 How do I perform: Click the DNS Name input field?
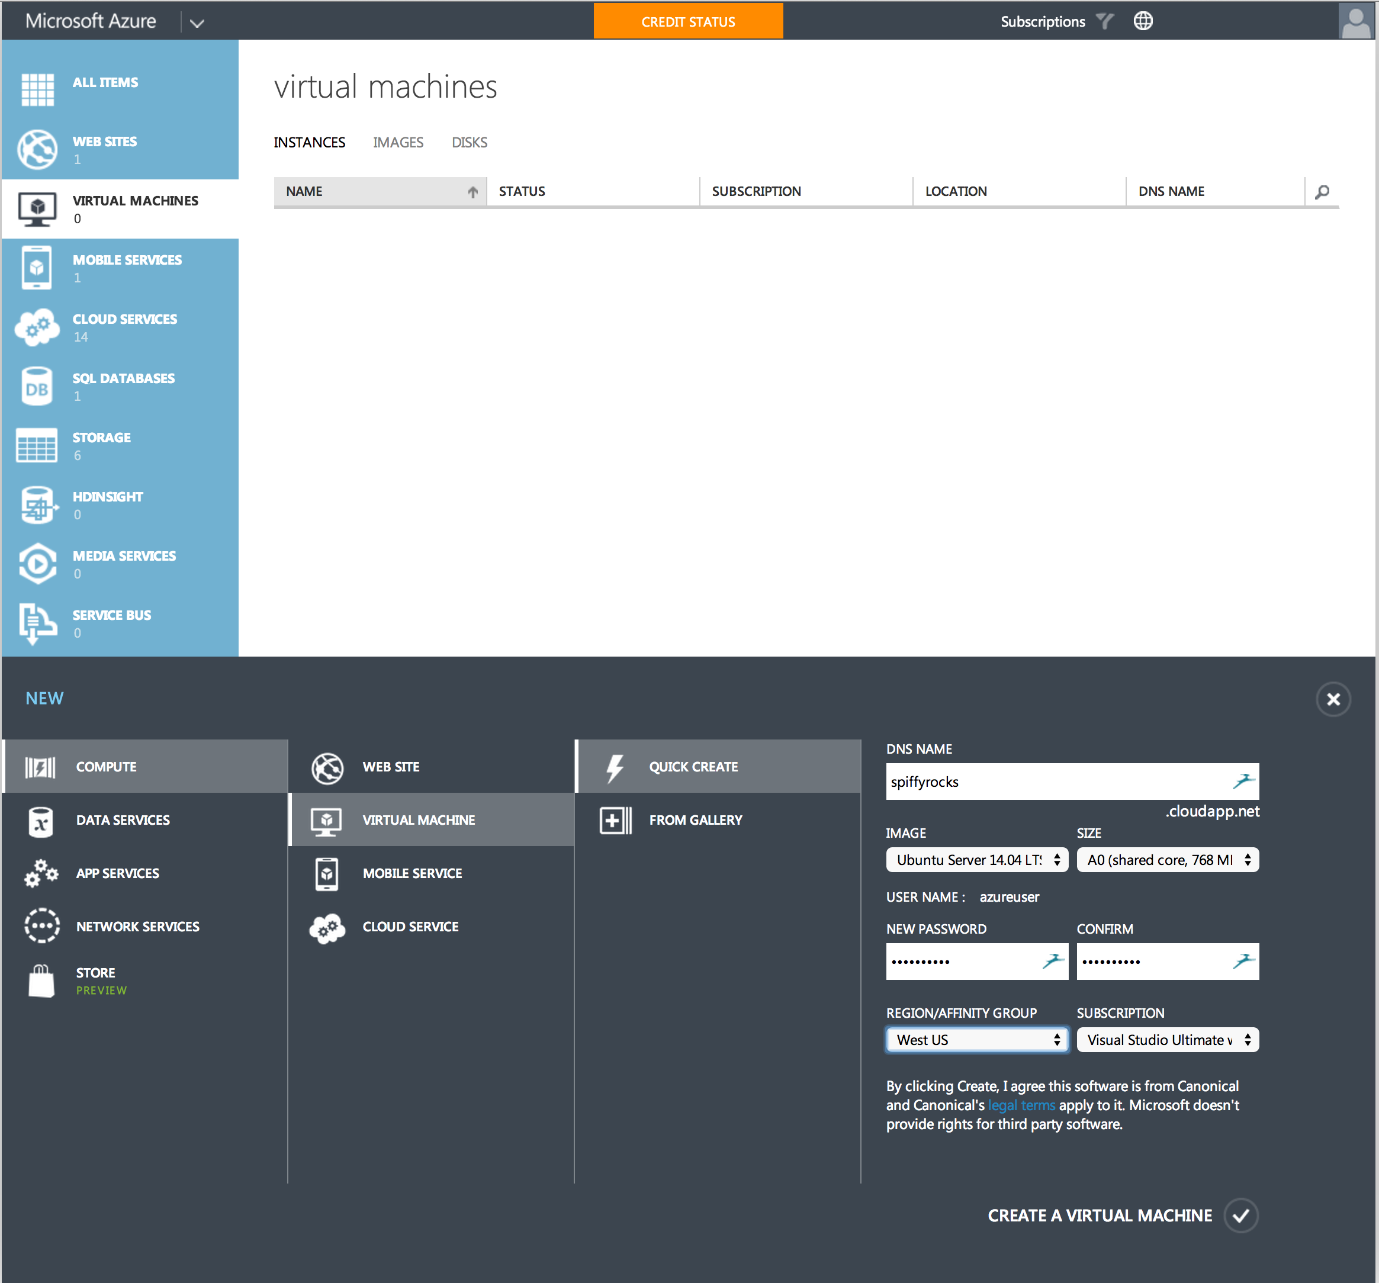1072,782
